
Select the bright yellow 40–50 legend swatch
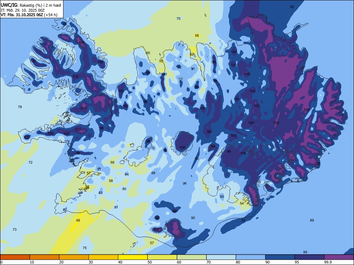(133, 257)
